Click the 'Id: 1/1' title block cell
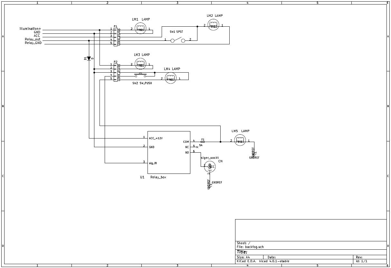Viewport: 391px width, 268px height. [x=361, y=261]
